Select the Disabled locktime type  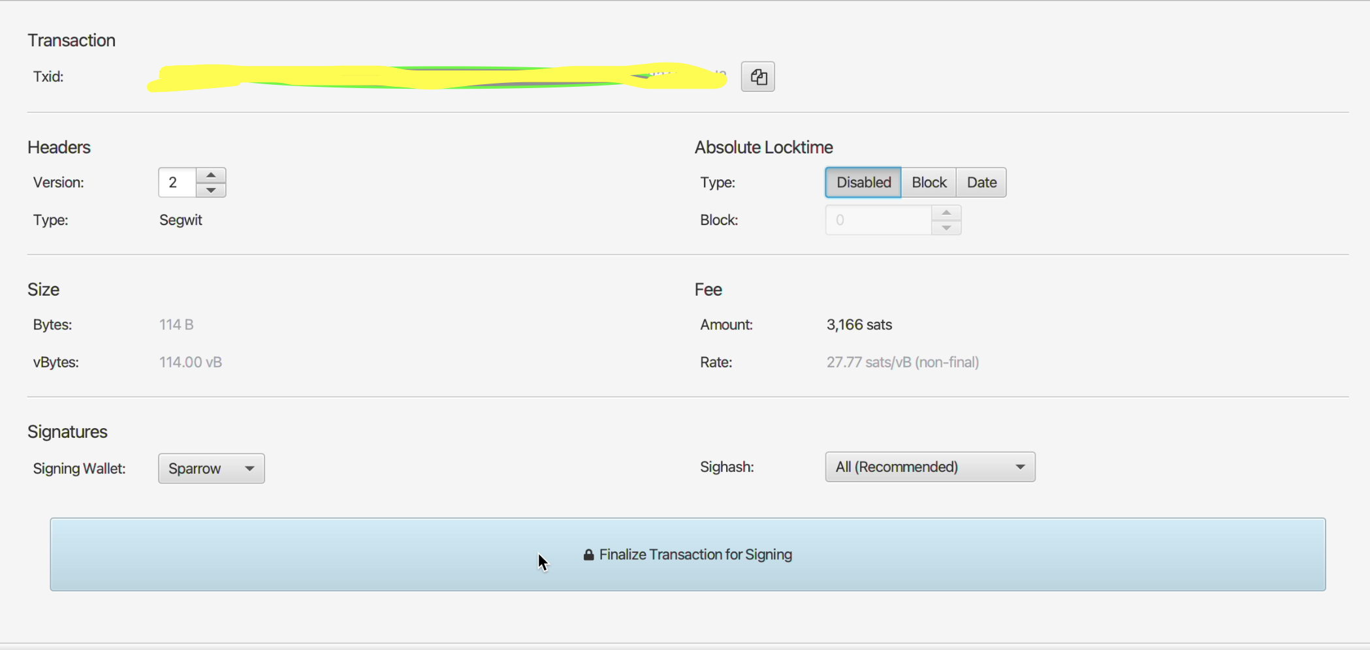click(863, 182)
